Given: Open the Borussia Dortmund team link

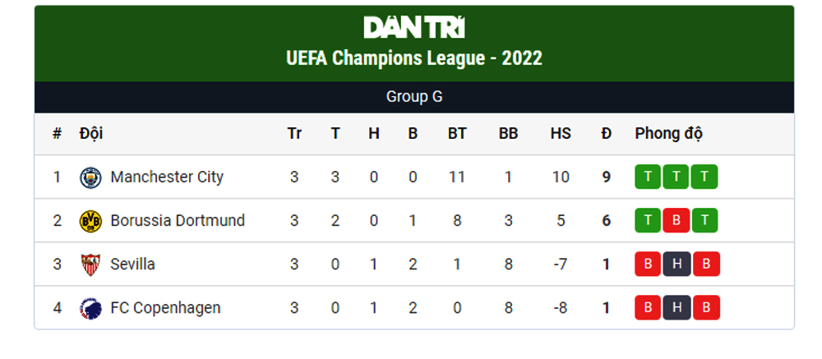Looking at the screenshot, I should pyautogui.click(x=178, y=221).
